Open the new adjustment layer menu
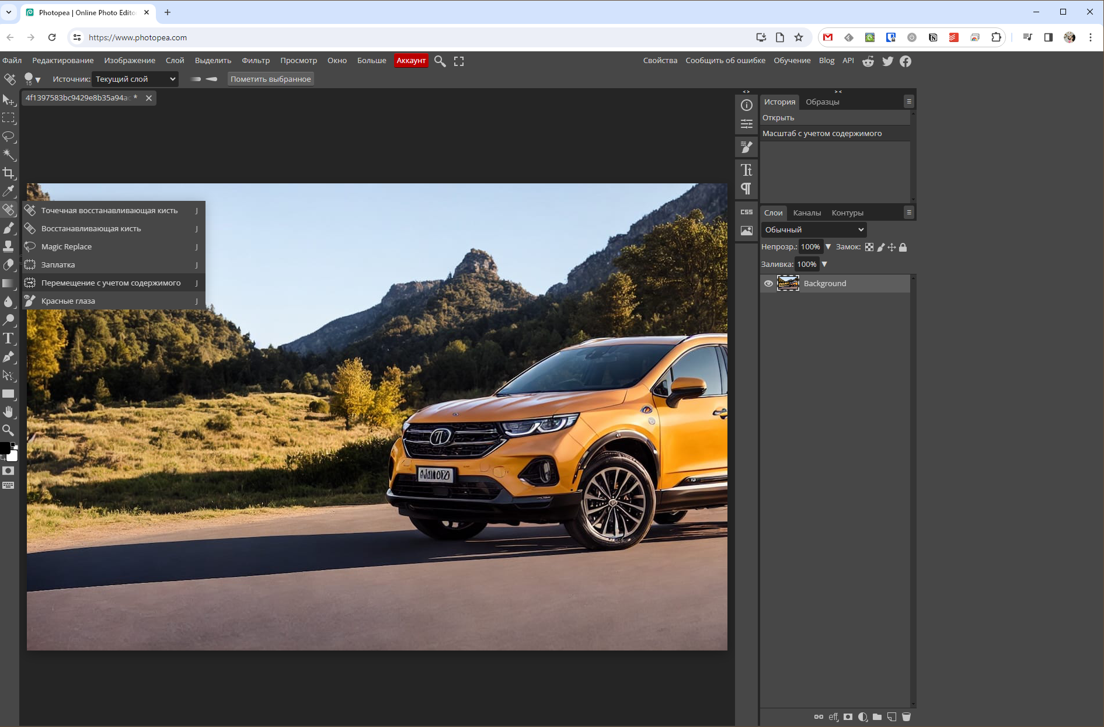This screenshot has height=727, width=1104. click(862, 717)
